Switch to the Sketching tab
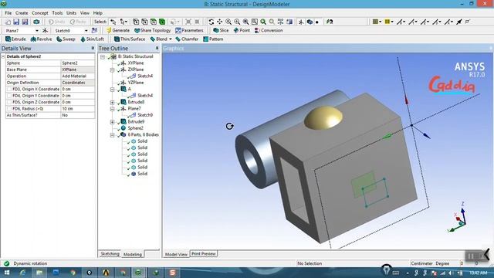 110,254
